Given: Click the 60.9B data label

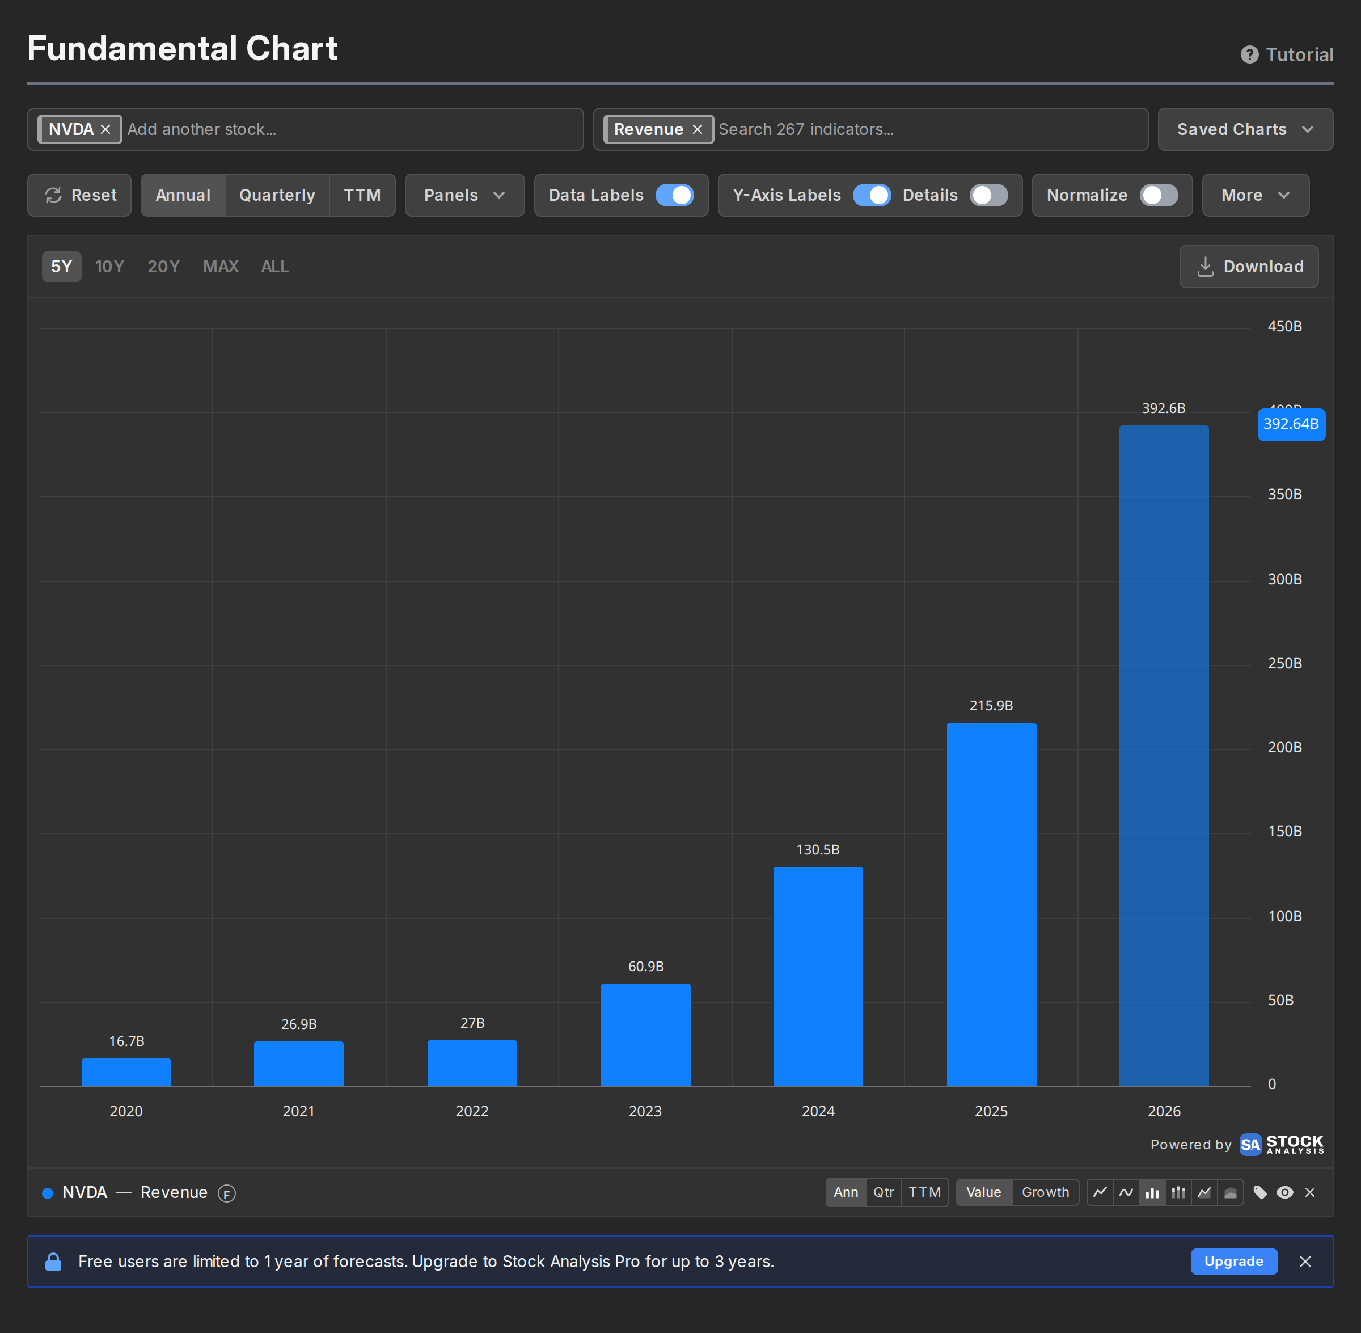Looking at the screenshot, I should [x=646, y=967].
